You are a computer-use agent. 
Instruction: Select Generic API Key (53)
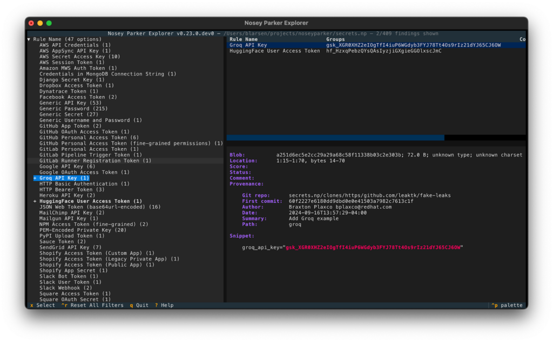tap(70, 103)
